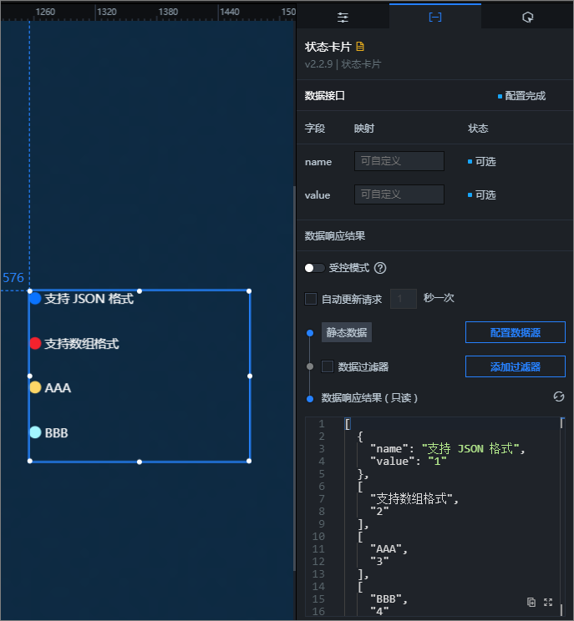Click line number 10 in code editor
This screenshot has width=574, height=621.
[x=318, y=536]
